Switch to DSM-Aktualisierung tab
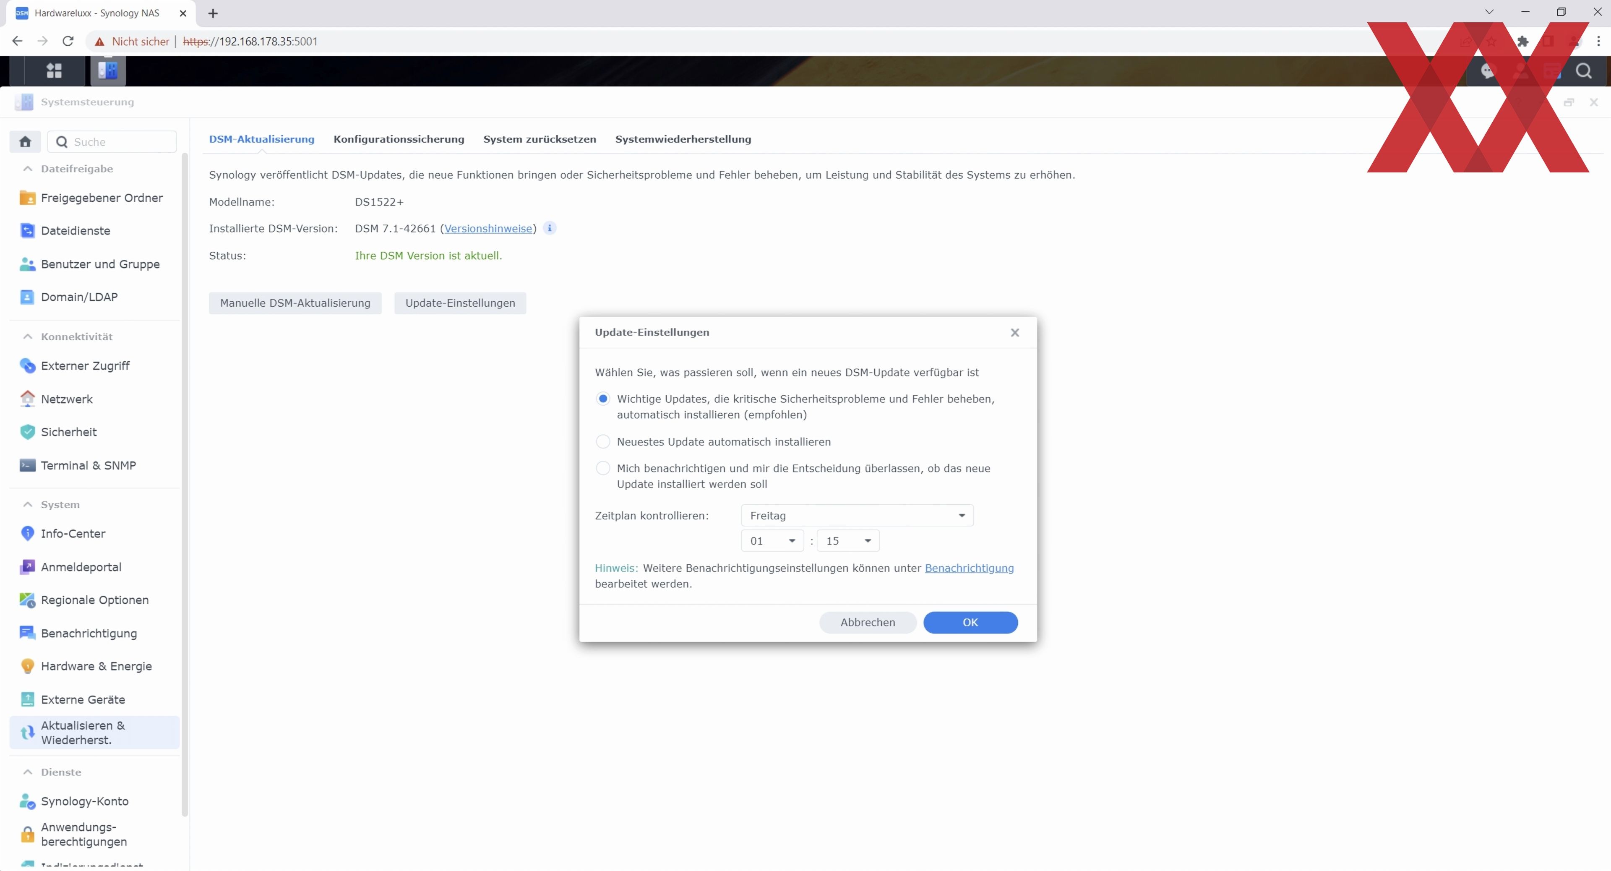The image size is (1611, 871). point(261,139)
